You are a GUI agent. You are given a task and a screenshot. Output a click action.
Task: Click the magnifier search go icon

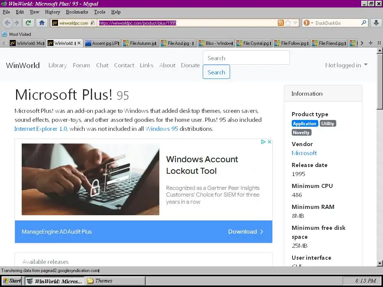364,23
